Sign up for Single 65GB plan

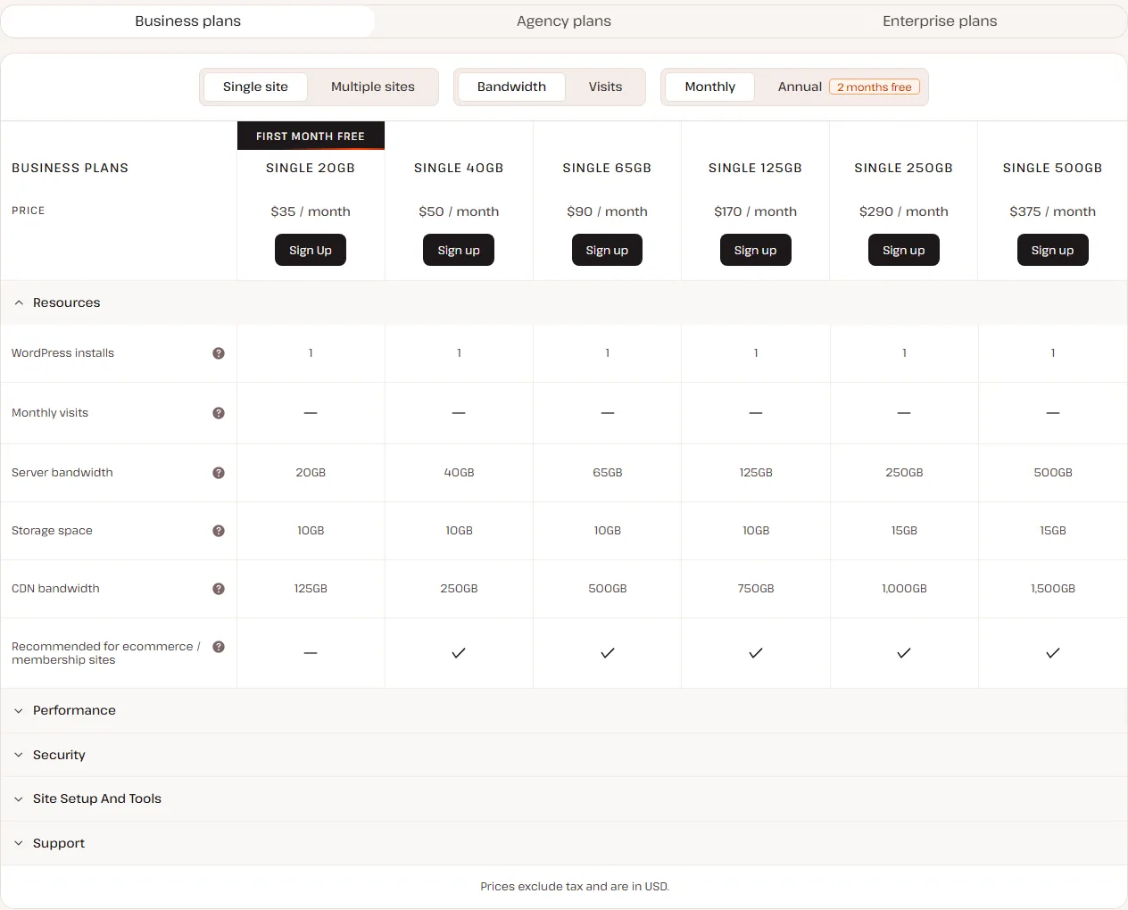click(607, 251)
